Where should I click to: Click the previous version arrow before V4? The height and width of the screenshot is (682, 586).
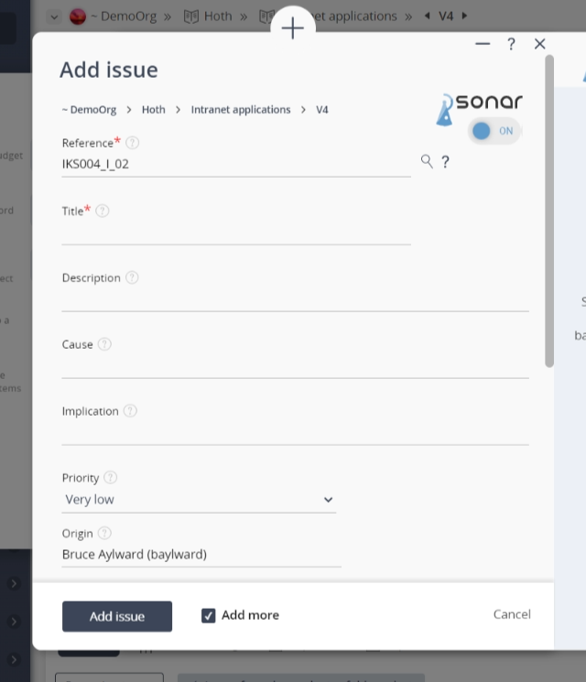(x=428, y=16)
